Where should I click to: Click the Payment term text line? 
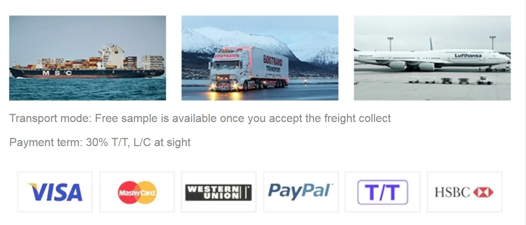[x=100, y=142]
